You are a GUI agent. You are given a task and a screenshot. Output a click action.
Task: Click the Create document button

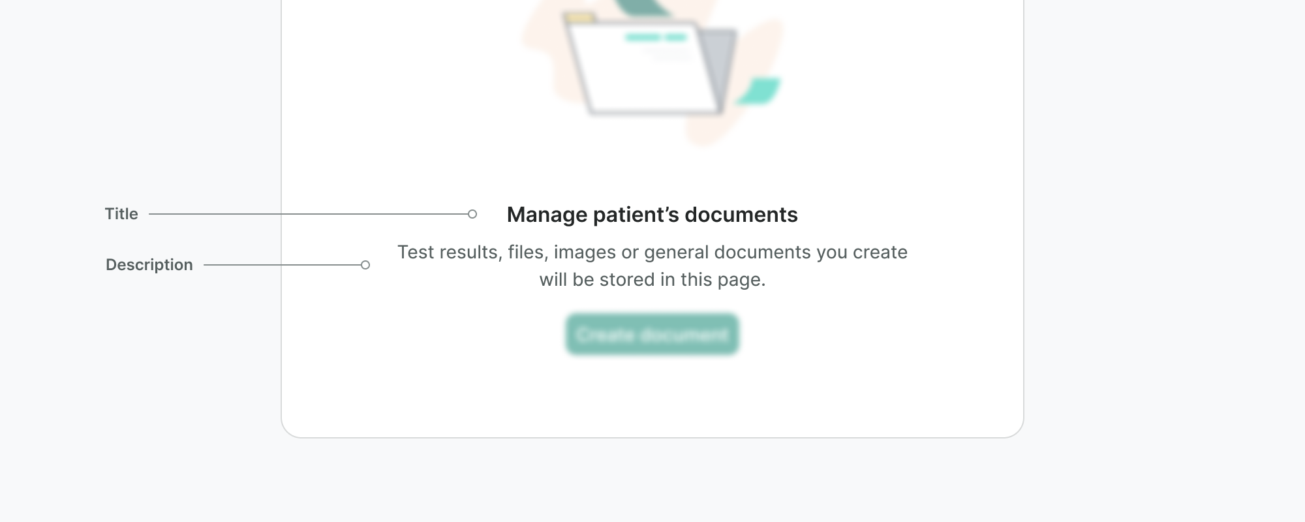(x=652, y=335)
